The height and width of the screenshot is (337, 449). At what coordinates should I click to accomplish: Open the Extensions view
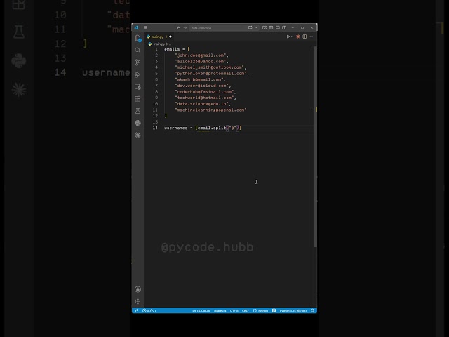pyautogui.click(x=138, y=98)
